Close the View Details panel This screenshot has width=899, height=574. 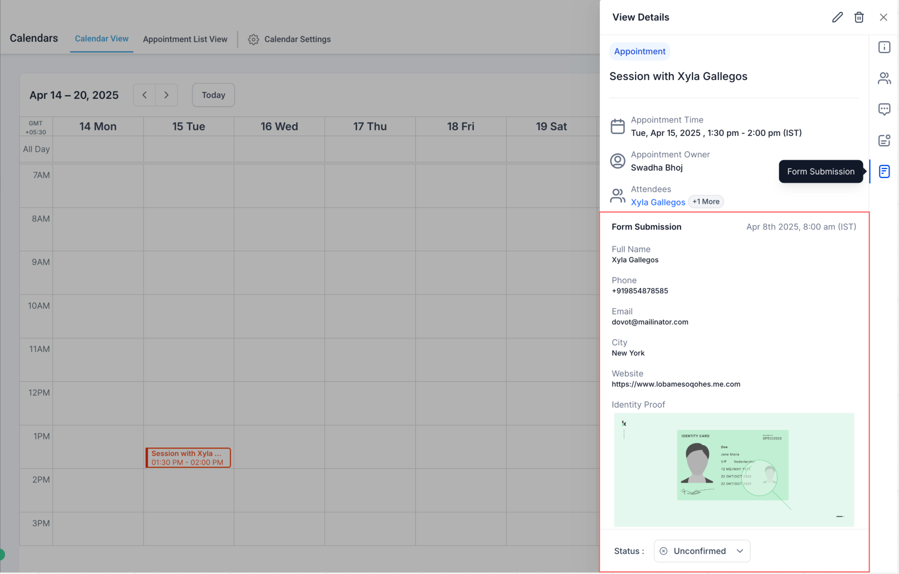[883, 17]
